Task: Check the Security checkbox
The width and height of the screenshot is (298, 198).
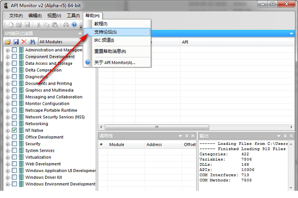Action: [14, 143]
